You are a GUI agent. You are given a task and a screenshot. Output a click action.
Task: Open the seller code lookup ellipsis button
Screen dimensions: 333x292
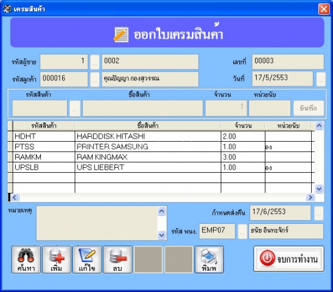(x=95, y=62)
